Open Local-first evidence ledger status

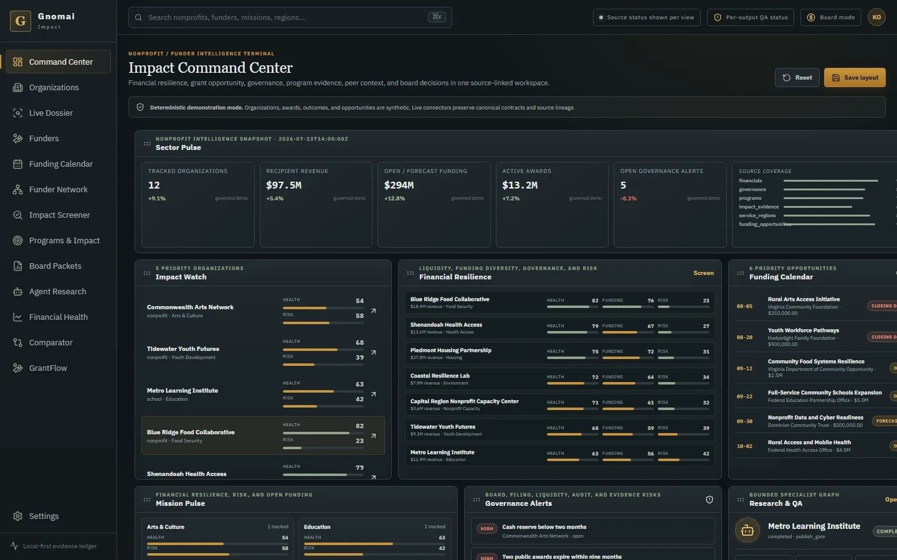[58, 546]
